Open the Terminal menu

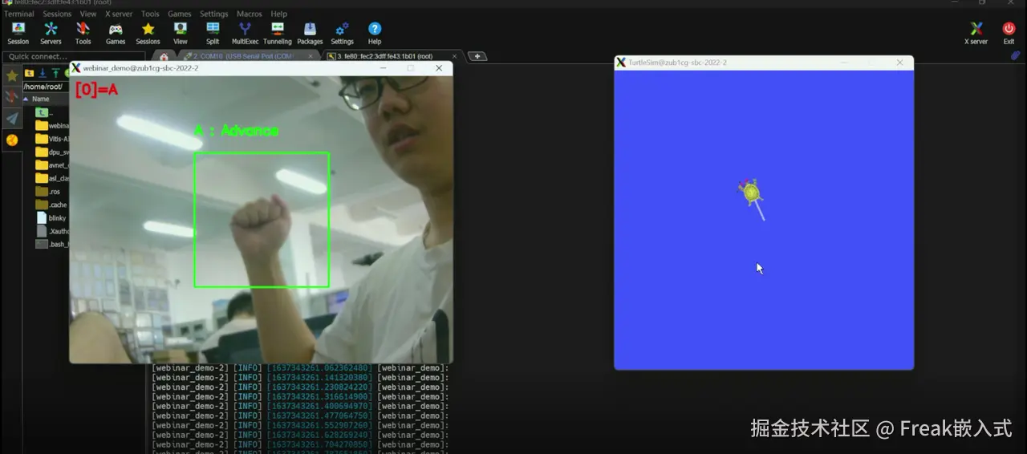click(19, 14)
